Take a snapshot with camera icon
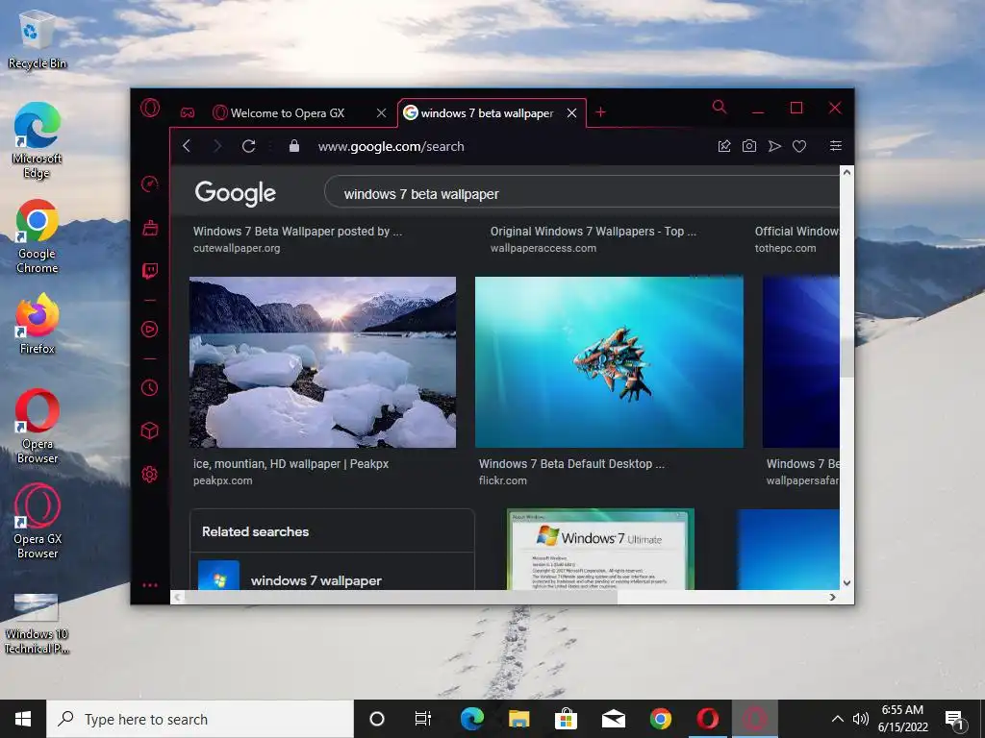The width and height of the screenshot is (985, 738). [x=748, y=146]
